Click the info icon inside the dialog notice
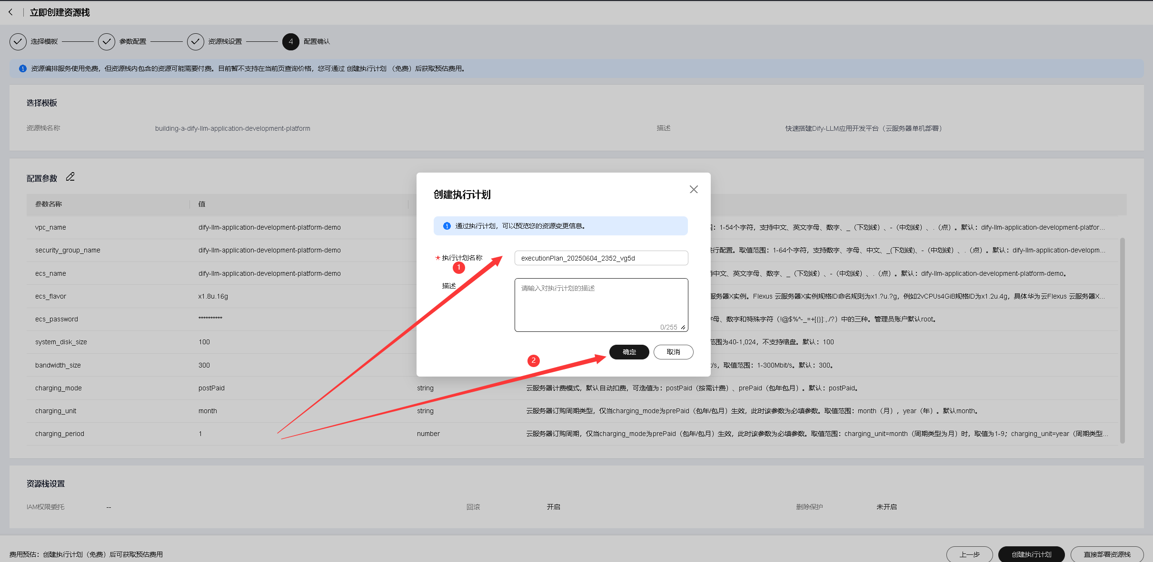Viewport: 1153px width, 562px height. tap(447, 226)
